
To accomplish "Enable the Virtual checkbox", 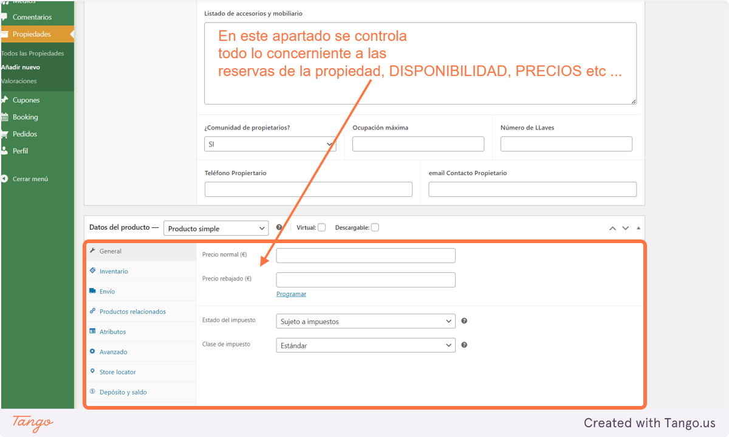I will coord(321,227).
